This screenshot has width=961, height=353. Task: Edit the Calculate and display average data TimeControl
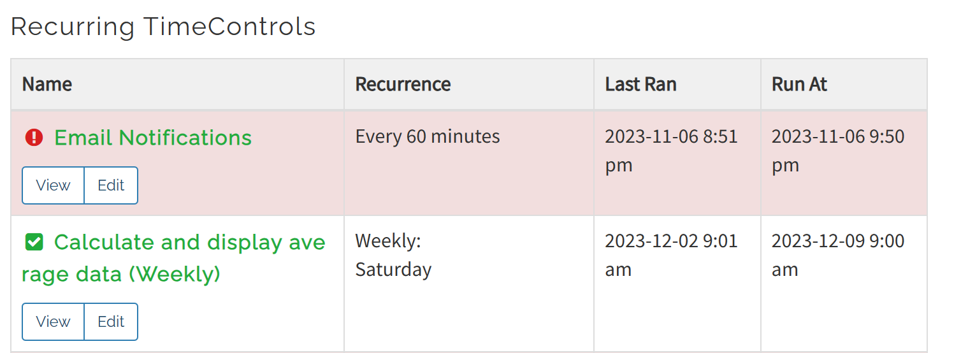(111, 322)
